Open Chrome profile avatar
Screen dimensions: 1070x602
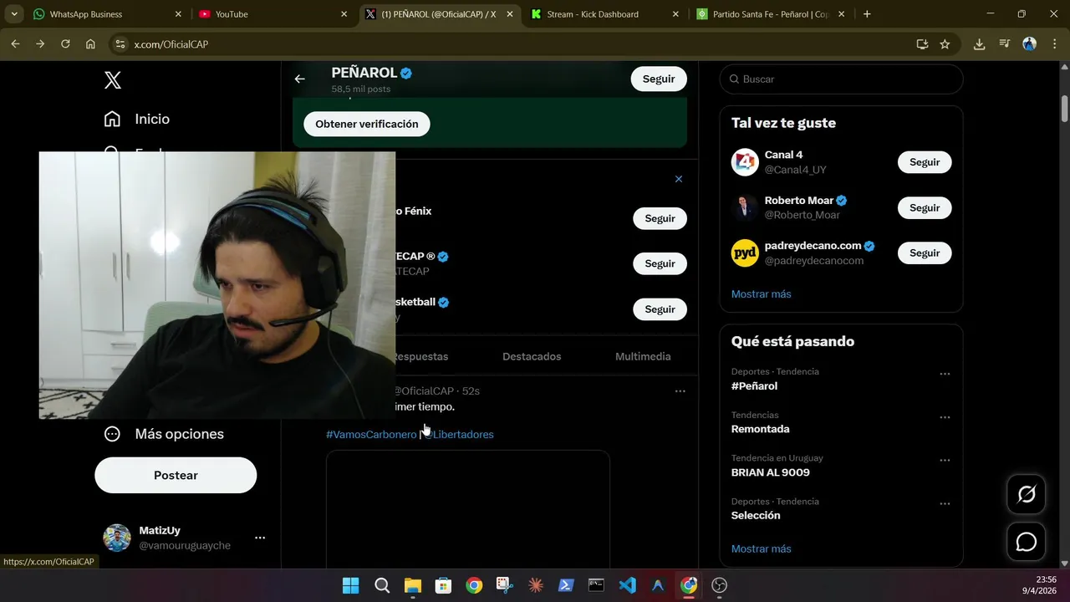point(1030,44)
